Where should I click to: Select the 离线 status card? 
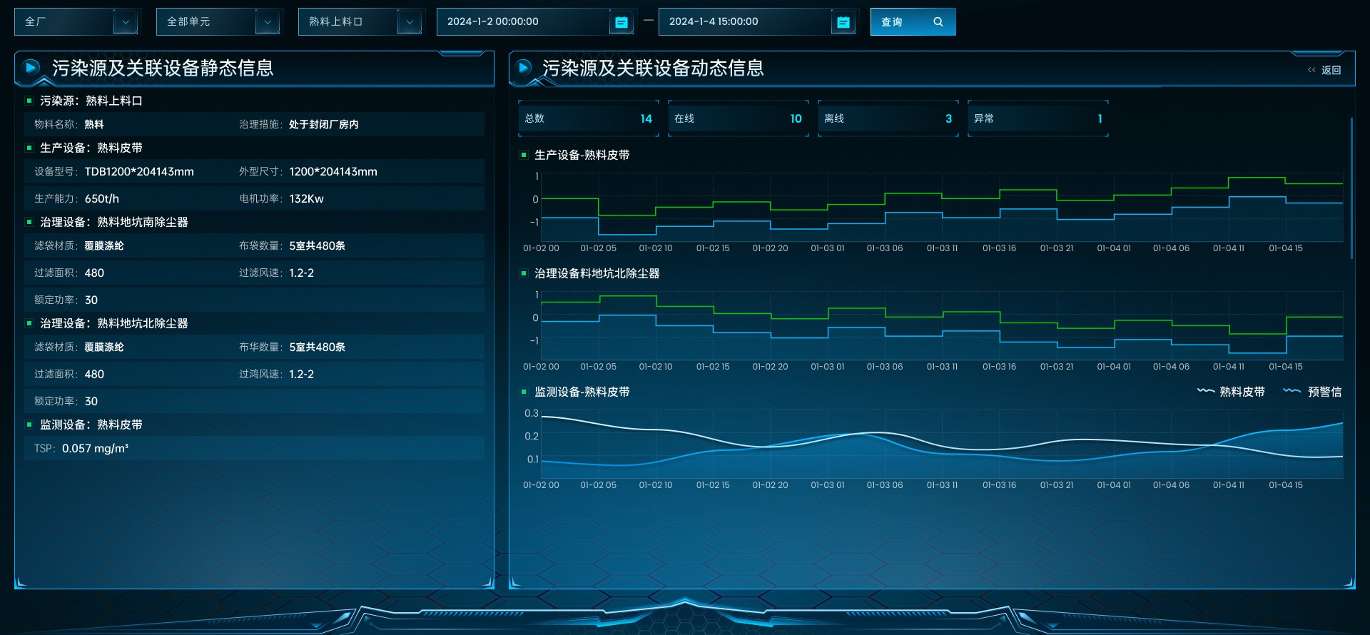coord(888,118)
